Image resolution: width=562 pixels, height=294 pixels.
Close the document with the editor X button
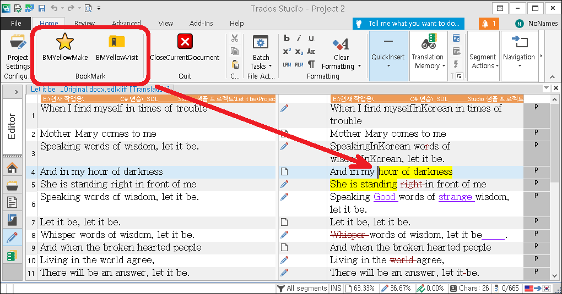555,87
